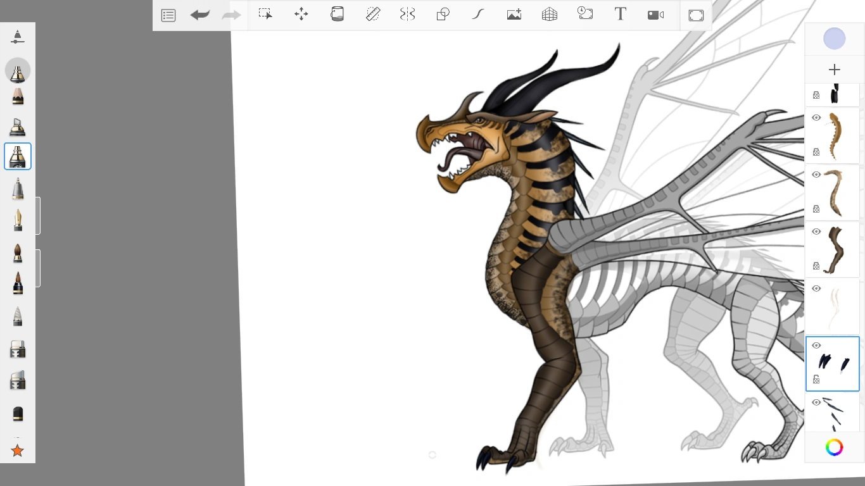Click the Undo arrow in the toolbar
865x486 pixels.
(x=200, y=15)
